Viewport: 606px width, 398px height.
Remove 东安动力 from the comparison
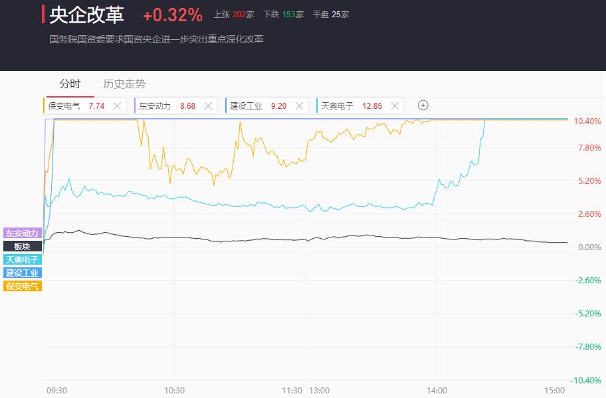pyautogui.click(x=209, y=105)
